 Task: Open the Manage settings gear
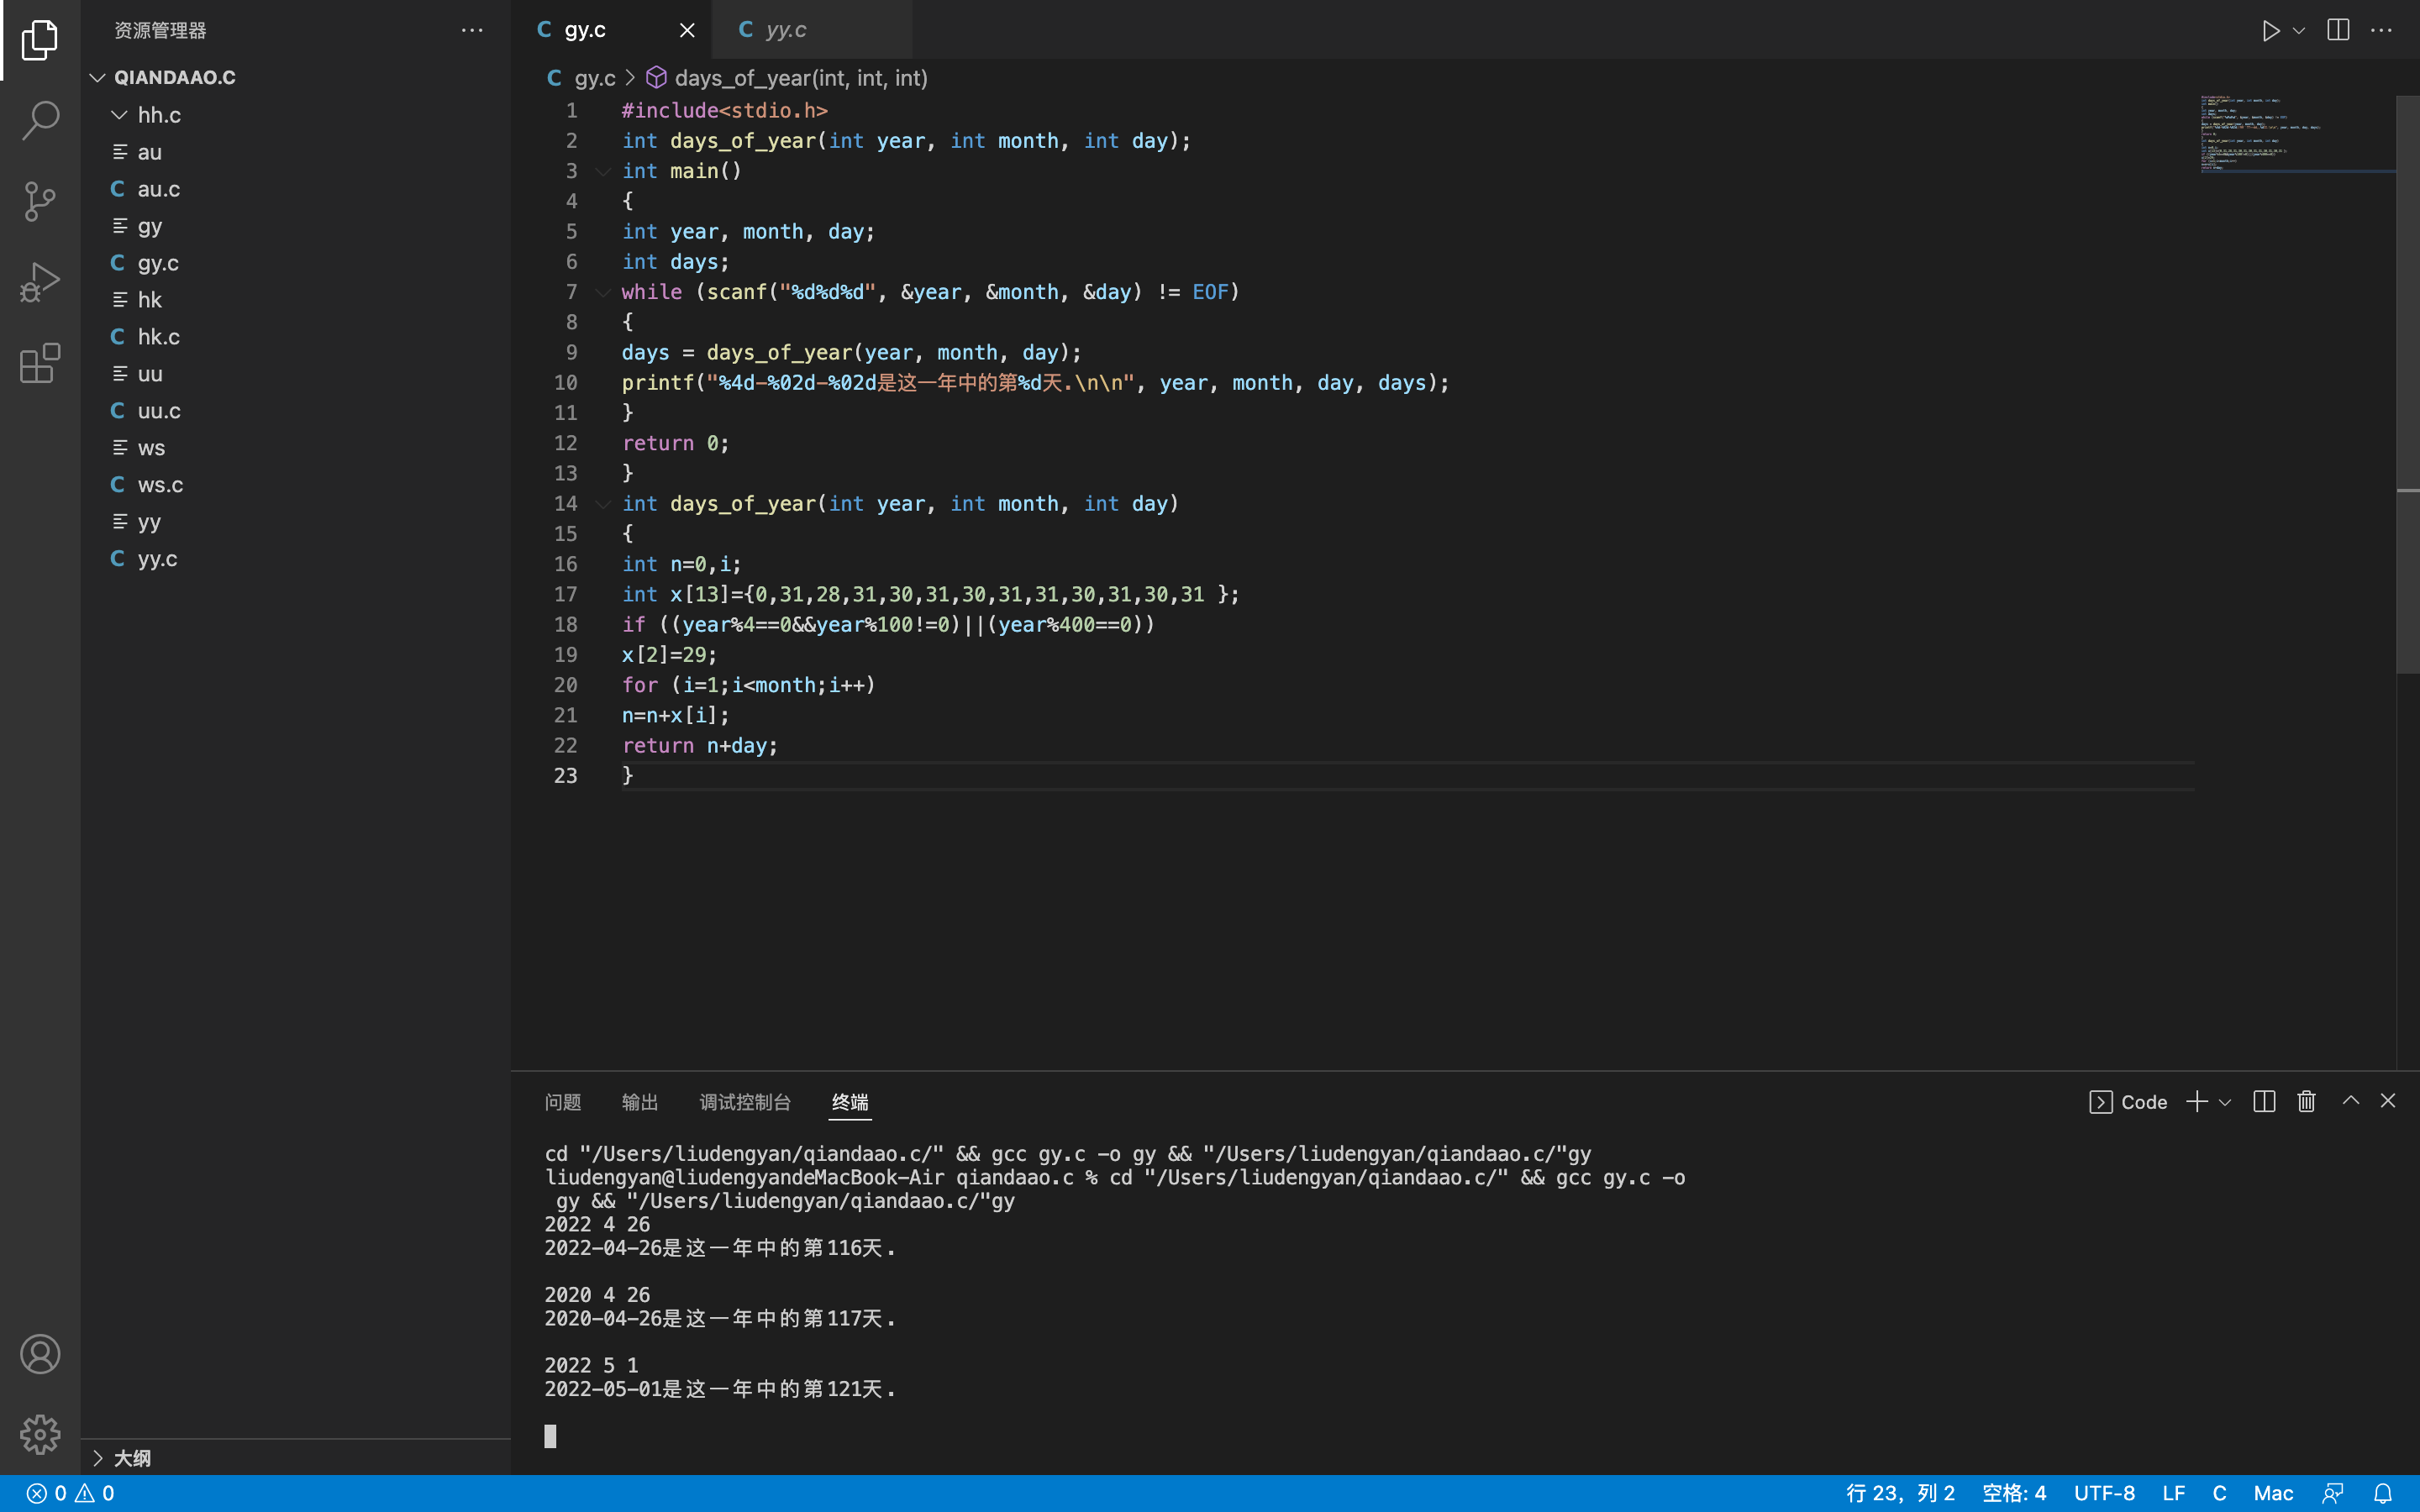[x=40, y=1434]
